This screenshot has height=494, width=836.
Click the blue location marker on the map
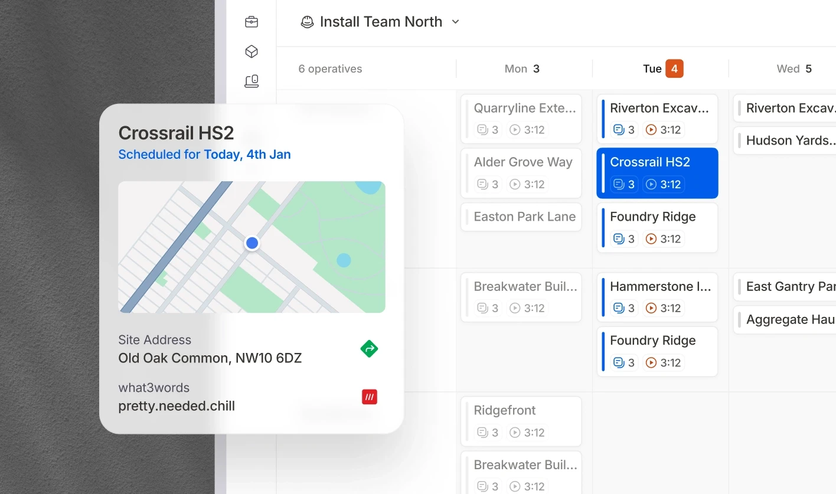252,243
